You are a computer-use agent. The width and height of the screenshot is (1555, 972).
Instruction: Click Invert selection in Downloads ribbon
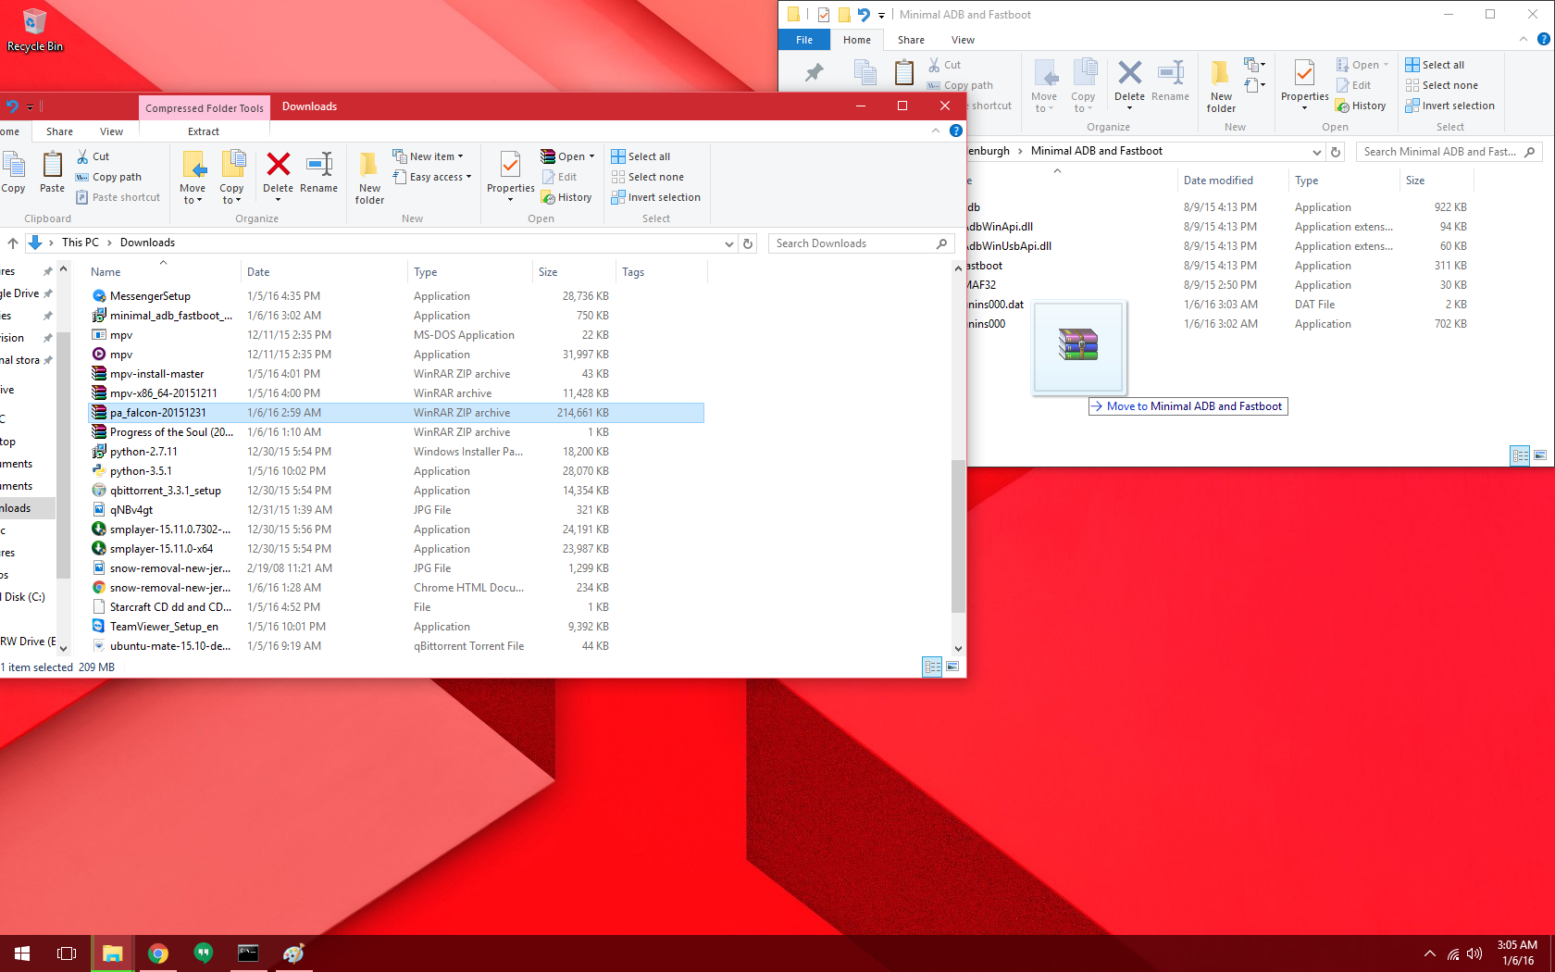(x=655, y=197)
